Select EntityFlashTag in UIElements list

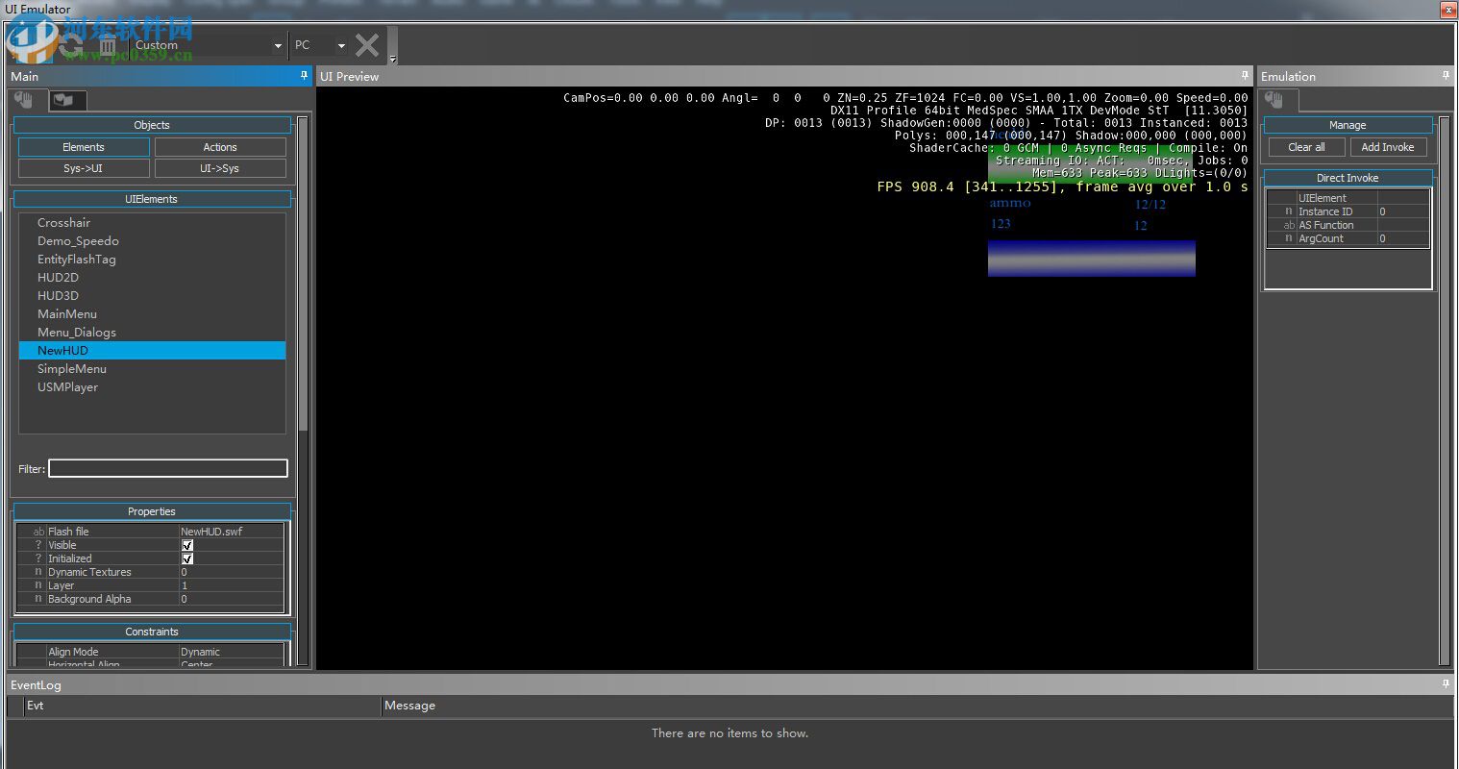coord(152,260)
